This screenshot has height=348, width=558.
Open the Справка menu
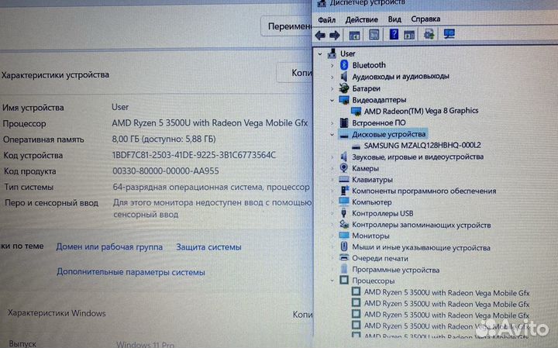click(425, 19)
